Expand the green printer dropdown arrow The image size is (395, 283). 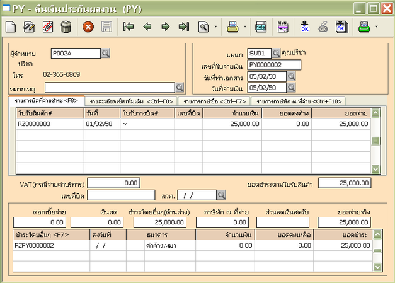pyautogui.click(x=376, y=26)
